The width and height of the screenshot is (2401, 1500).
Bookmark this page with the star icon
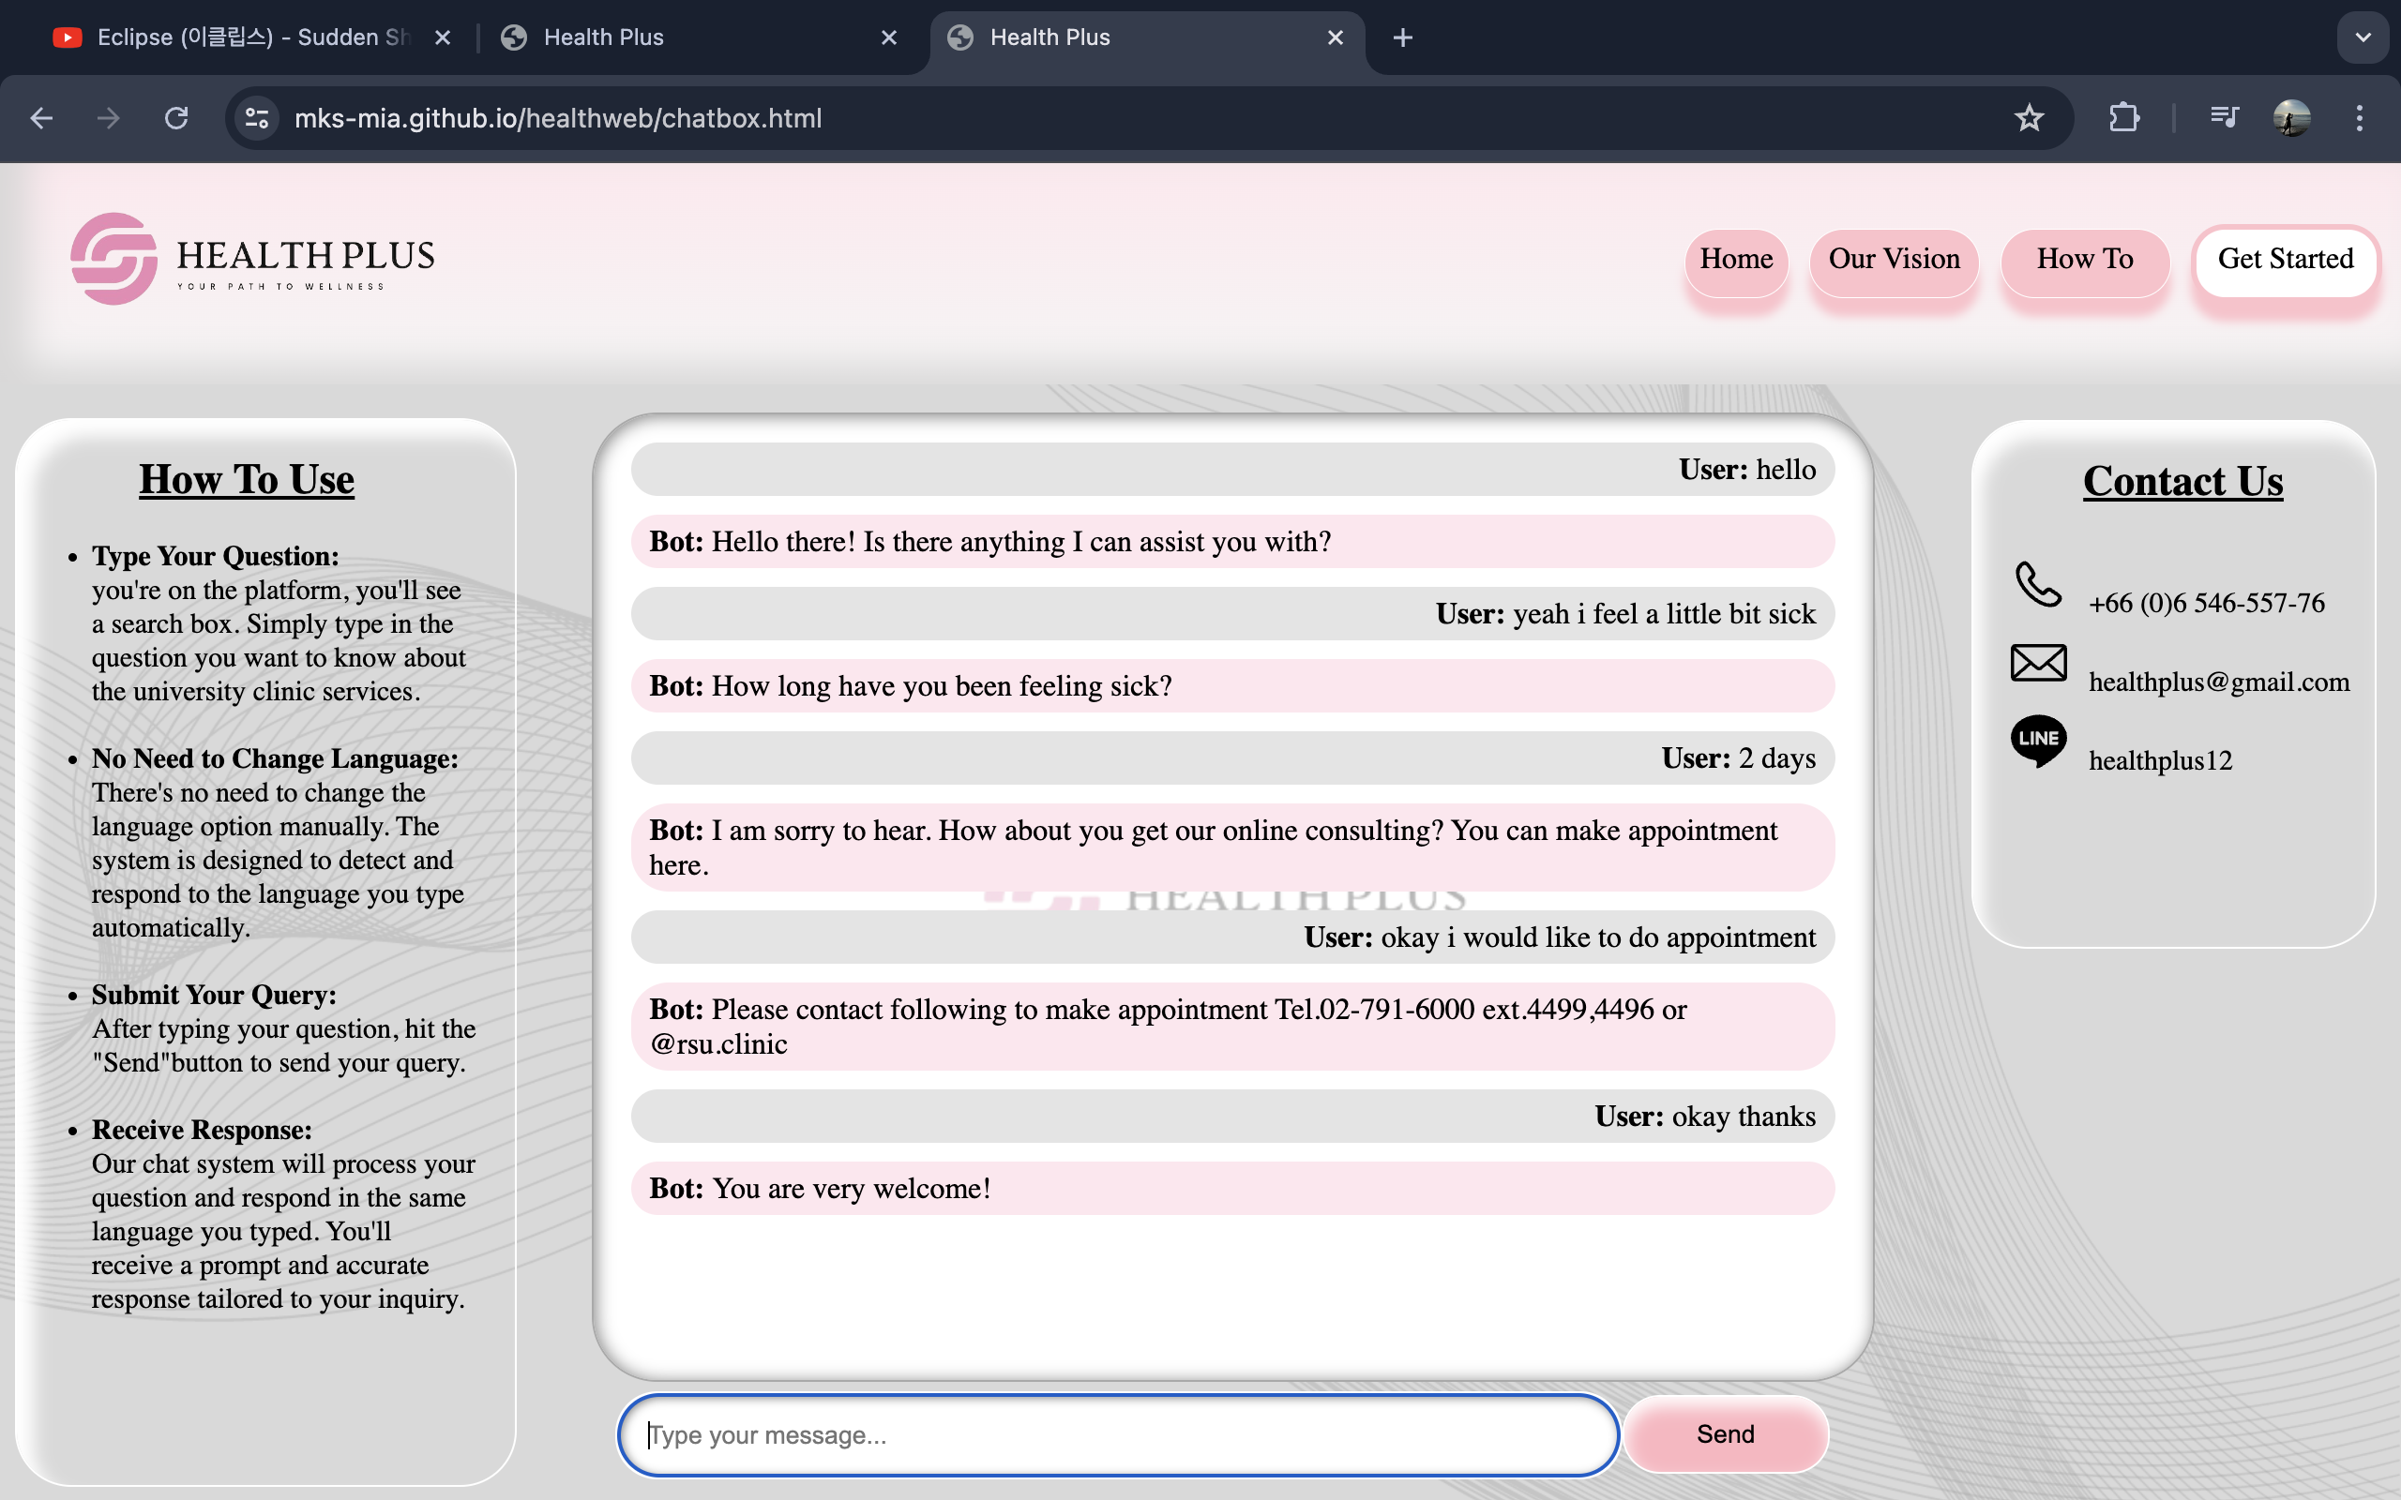coord(2029,118)
